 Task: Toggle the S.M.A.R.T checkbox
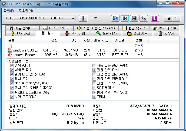pyautogui.click(x=12, y=65)
